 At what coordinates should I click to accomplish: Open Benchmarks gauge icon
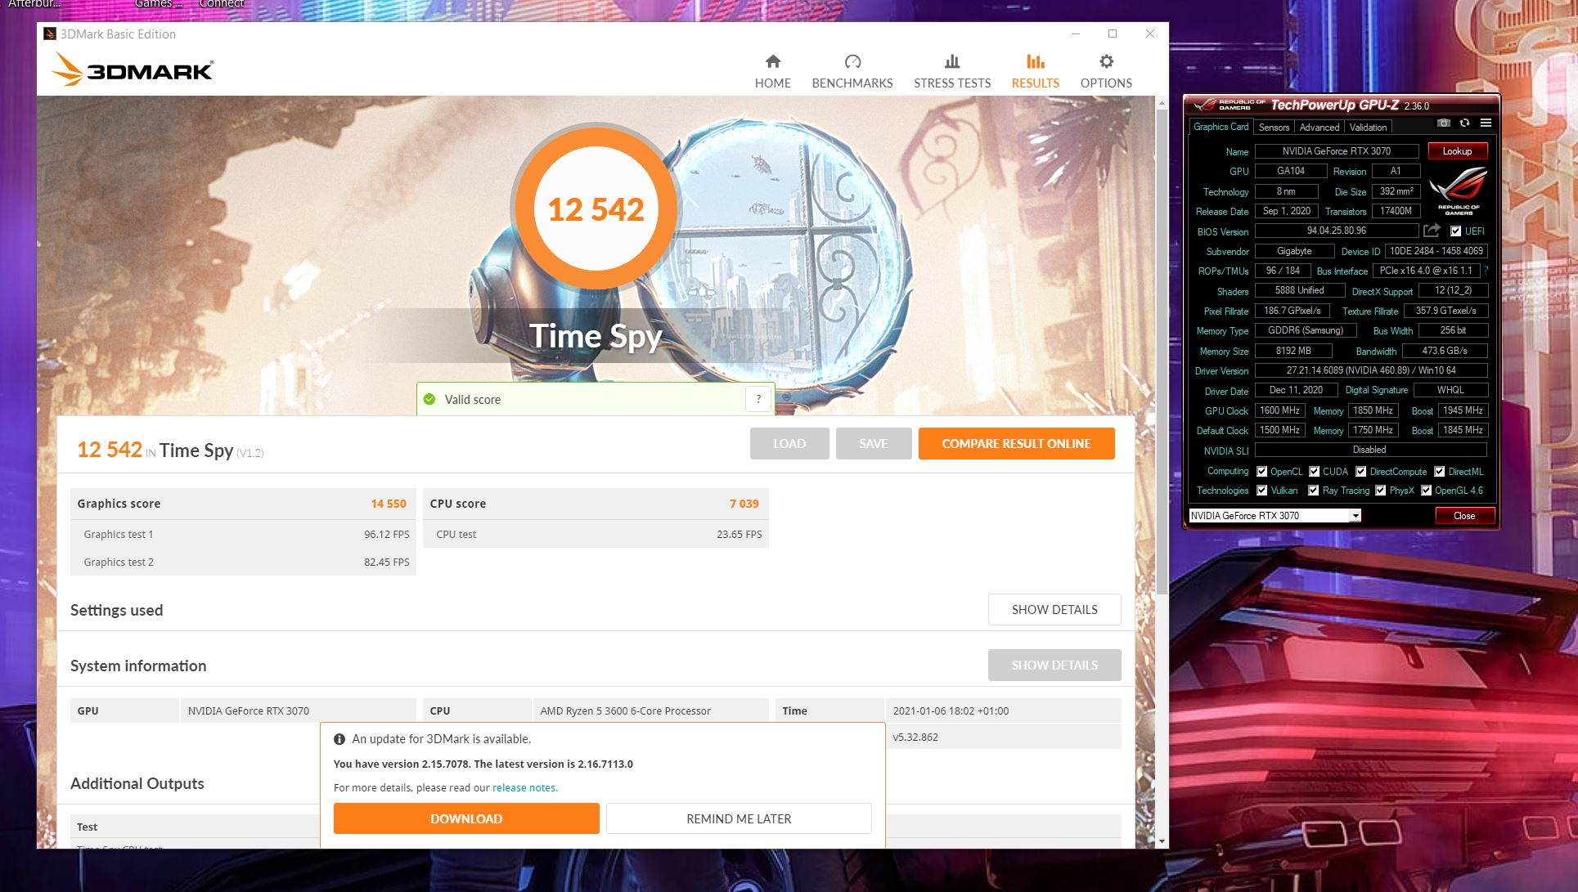852,62
